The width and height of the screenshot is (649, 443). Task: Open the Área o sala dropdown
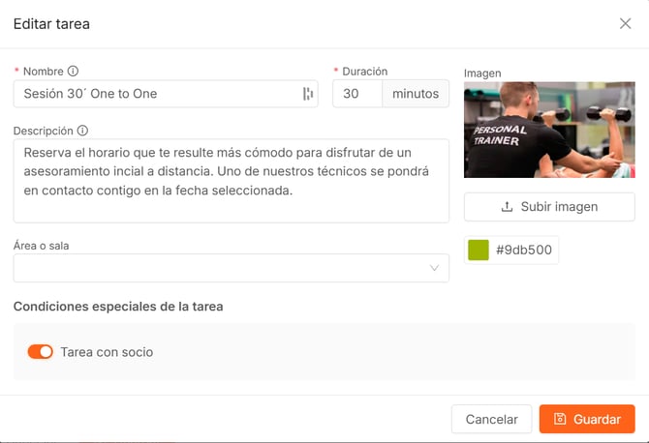tap(231, 268)
